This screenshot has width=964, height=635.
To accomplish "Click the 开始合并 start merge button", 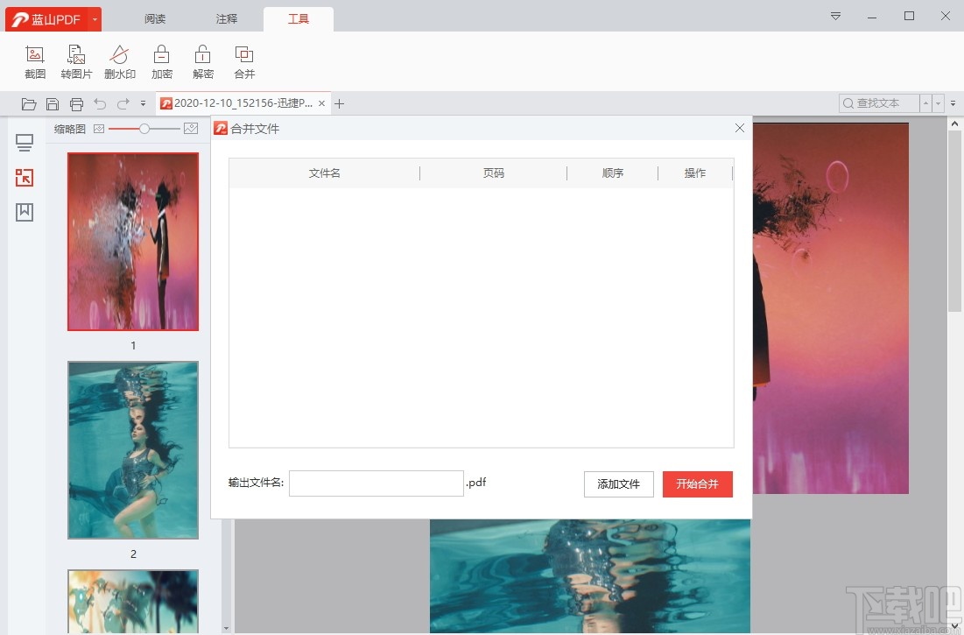I will (x=697, y=483).
